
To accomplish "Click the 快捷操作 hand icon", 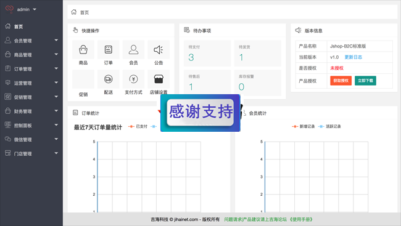I will point(75,30).
